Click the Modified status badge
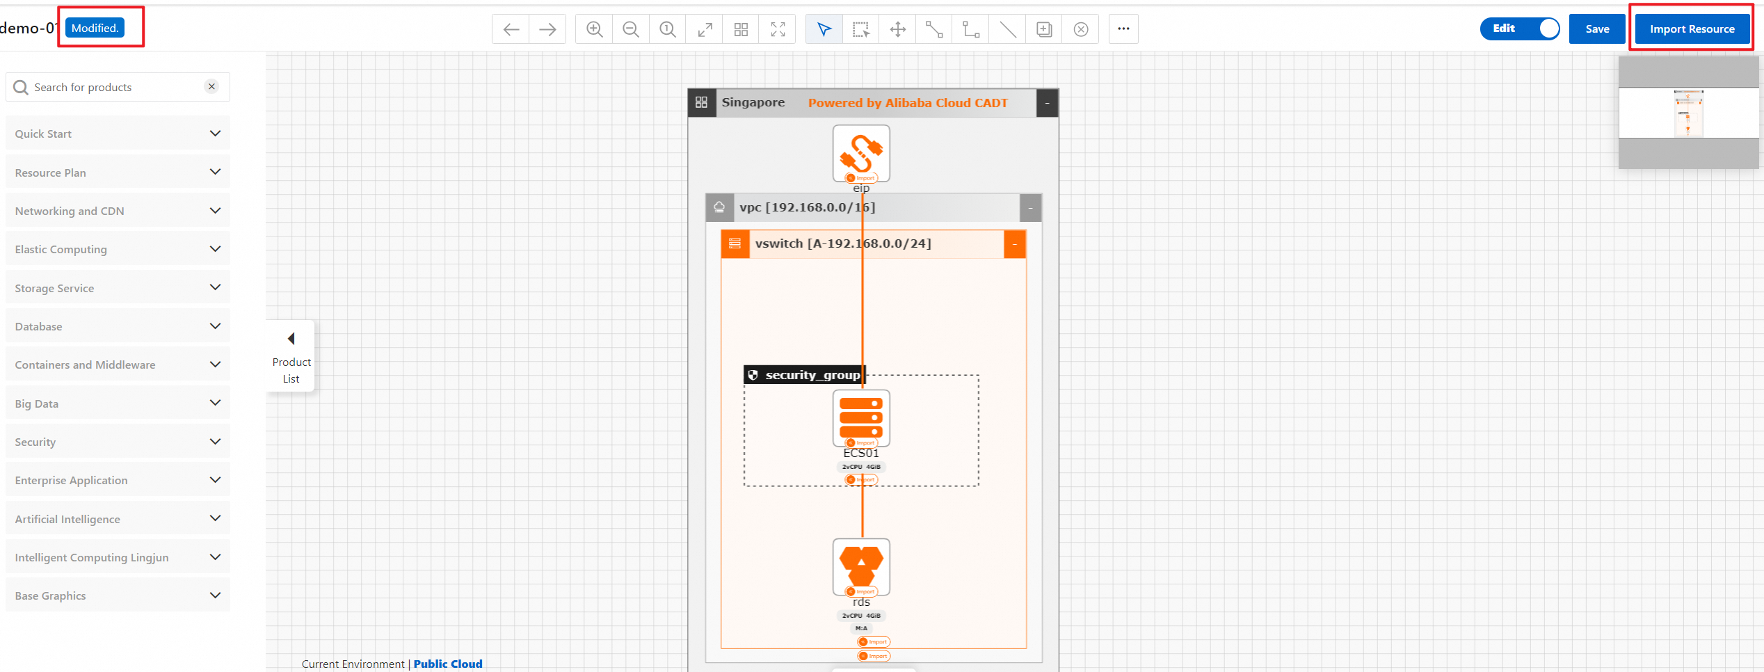Image resolution: width=1764 pixels, height=672 pixels. [x=95, y=28]
